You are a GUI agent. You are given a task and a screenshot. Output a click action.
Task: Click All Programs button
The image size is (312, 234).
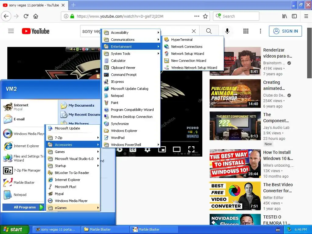click(23, 207)
